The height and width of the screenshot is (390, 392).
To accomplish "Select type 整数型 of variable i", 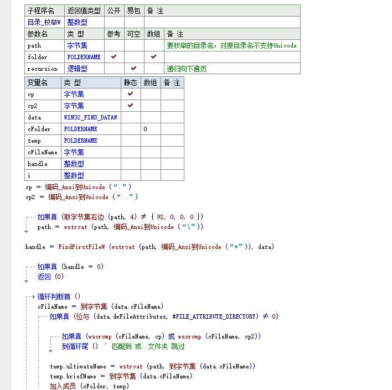I will (74, 175).
